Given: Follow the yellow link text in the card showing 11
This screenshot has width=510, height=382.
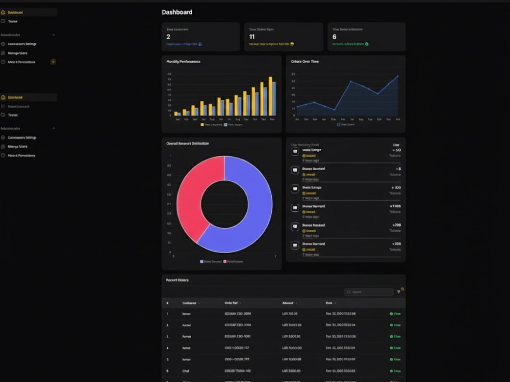Looking at the screenshot, I should coord(269,44).
